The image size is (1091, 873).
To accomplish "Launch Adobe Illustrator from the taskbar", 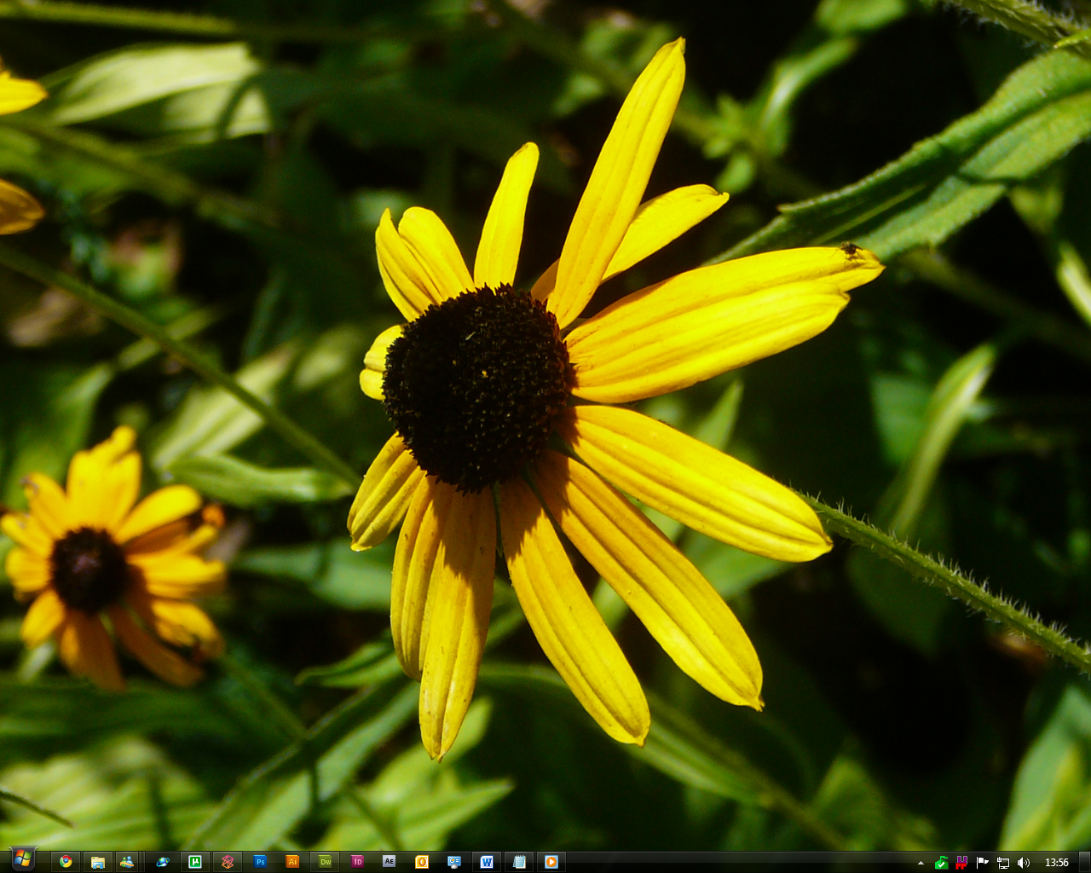I will [x=292, y=862].
